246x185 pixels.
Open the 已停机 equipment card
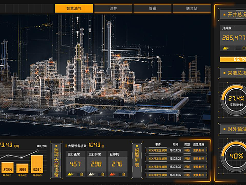pos(117,164)
